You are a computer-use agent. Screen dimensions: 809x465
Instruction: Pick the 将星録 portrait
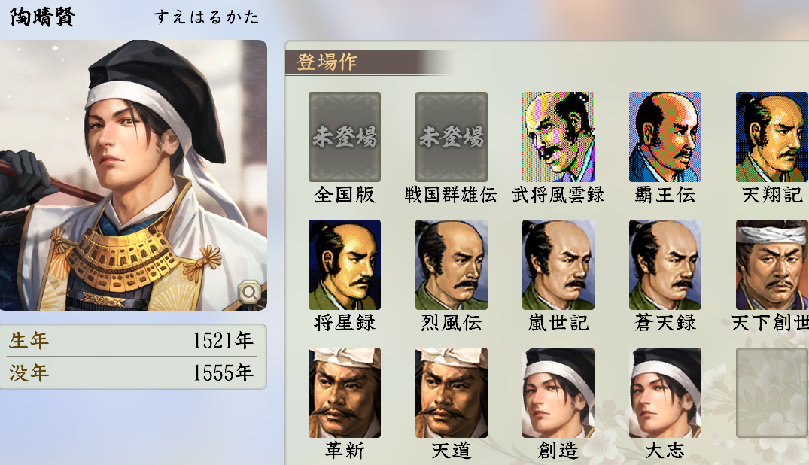(x=344, y=265)
